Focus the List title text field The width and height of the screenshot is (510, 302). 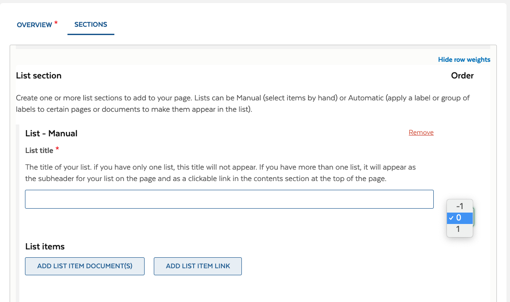(x=229, y=199)
